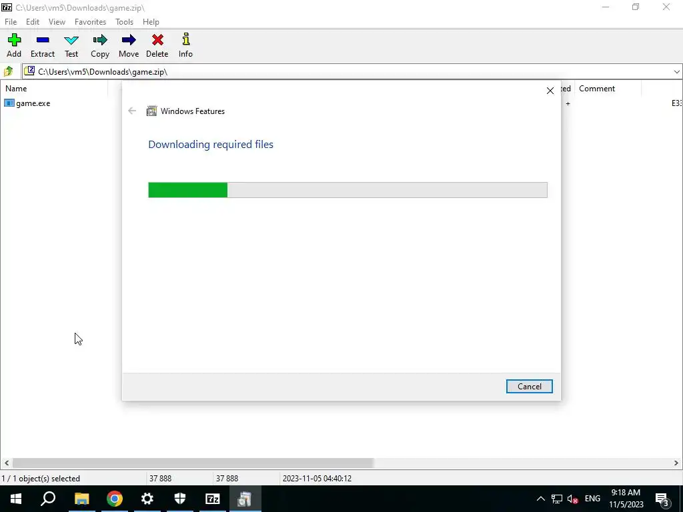Open File Explorer from taskbar
Viewport: 683px width, 512px height.
coord(81,499)
